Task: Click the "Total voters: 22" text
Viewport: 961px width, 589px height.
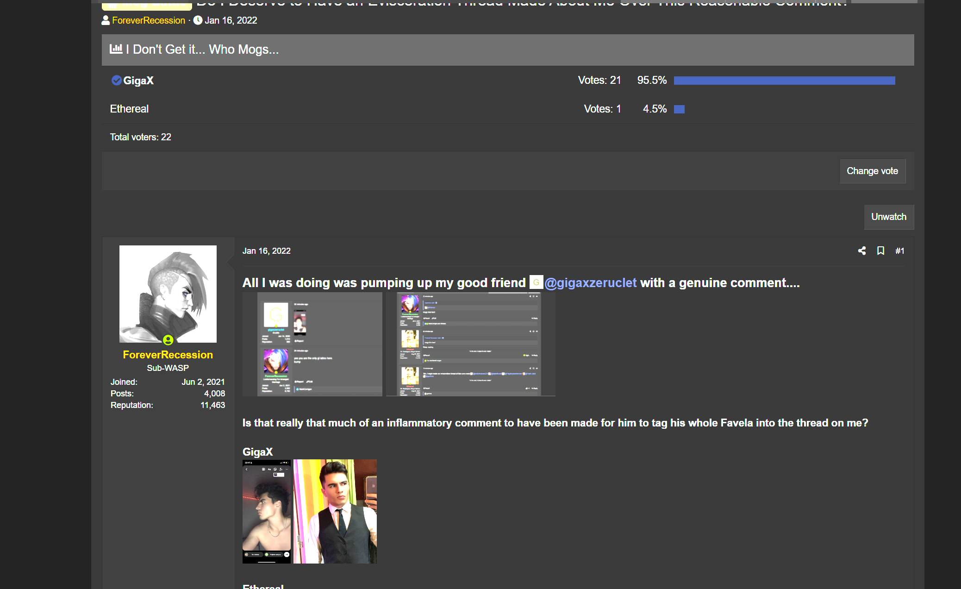Action: click(x=140, y=137)
